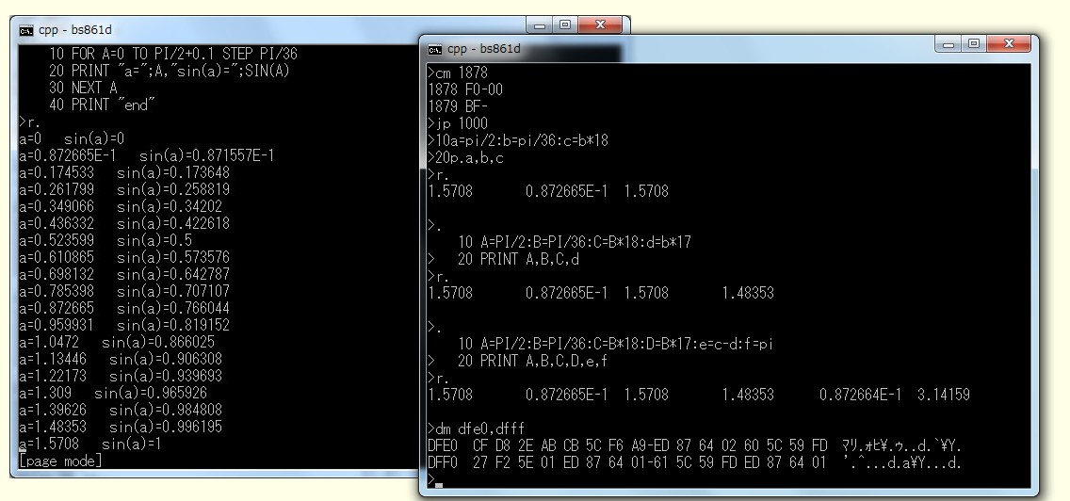The image size is (1070, 501).
Task: Click the listing line ending 'd=b*17'
Action: click(x=575, y=242)
